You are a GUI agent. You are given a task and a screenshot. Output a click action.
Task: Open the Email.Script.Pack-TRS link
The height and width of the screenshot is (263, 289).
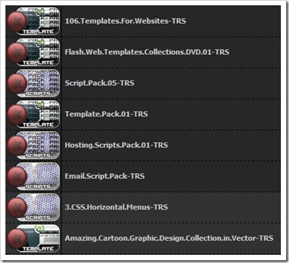105,176
